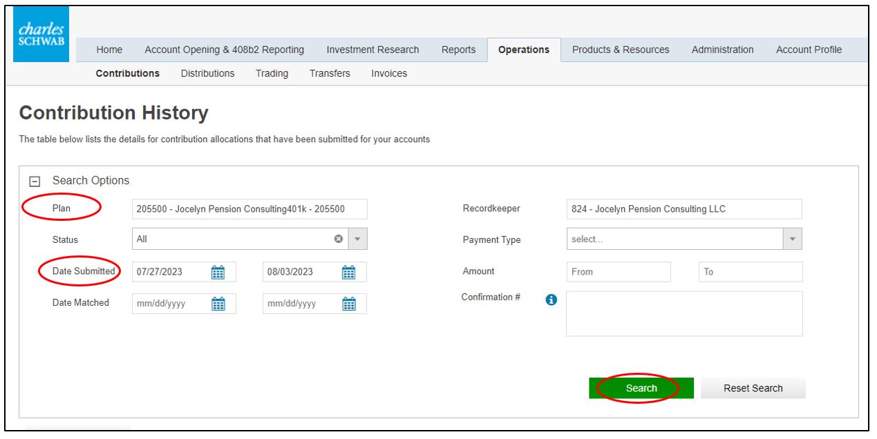Click the Confirmation # text area
The image size is (877, 439).
pyautogui.click(x=683, y=314)
